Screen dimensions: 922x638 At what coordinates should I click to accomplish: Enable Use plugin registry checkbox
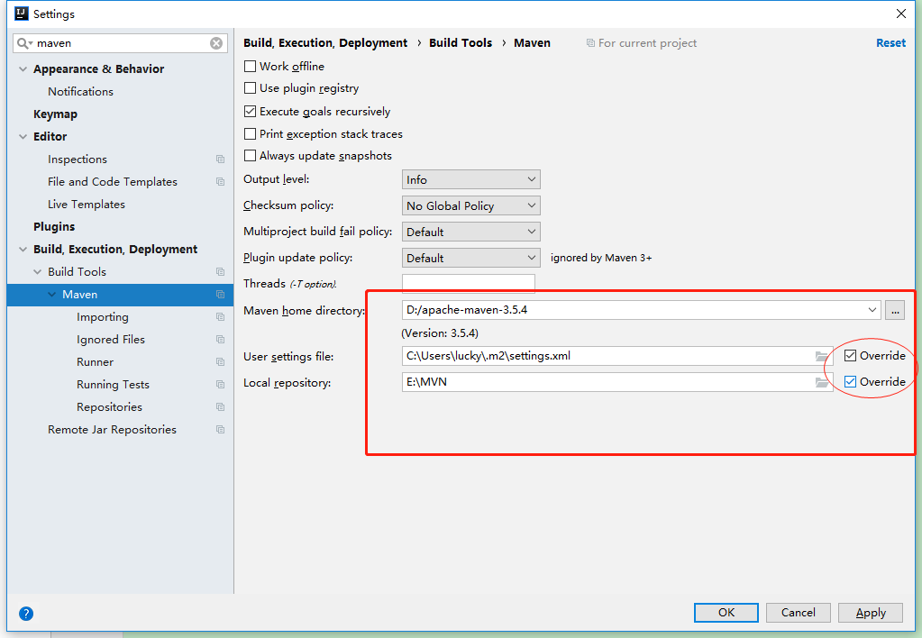click(250, 88)
